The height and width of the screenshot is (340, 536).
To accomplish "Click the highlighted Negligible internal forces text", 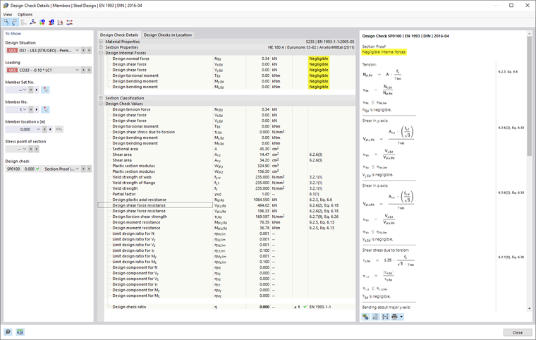I will pyautogui.click(x=384, y=52).
